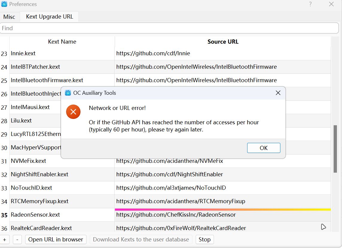Click the OC Auxiliary Tools dialog icon

tap(68, 93)
